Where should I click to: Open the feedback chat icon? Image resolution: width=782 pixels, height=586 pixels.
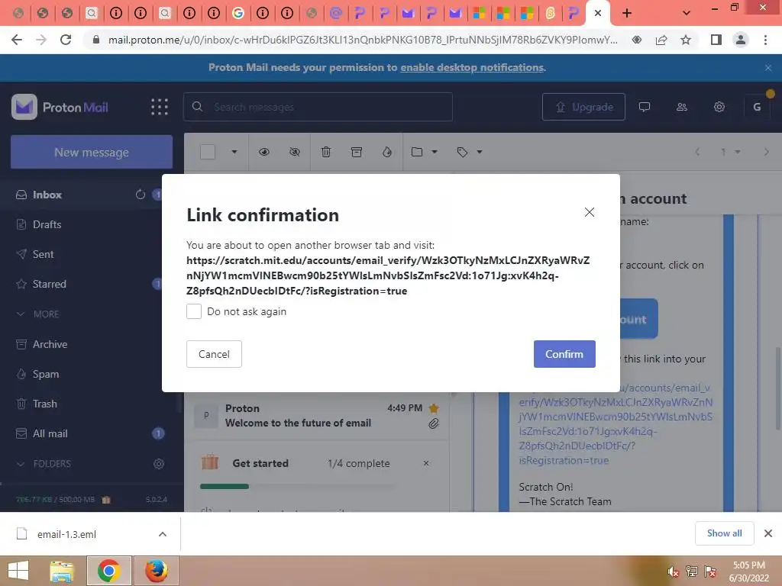tap(645, 107)
